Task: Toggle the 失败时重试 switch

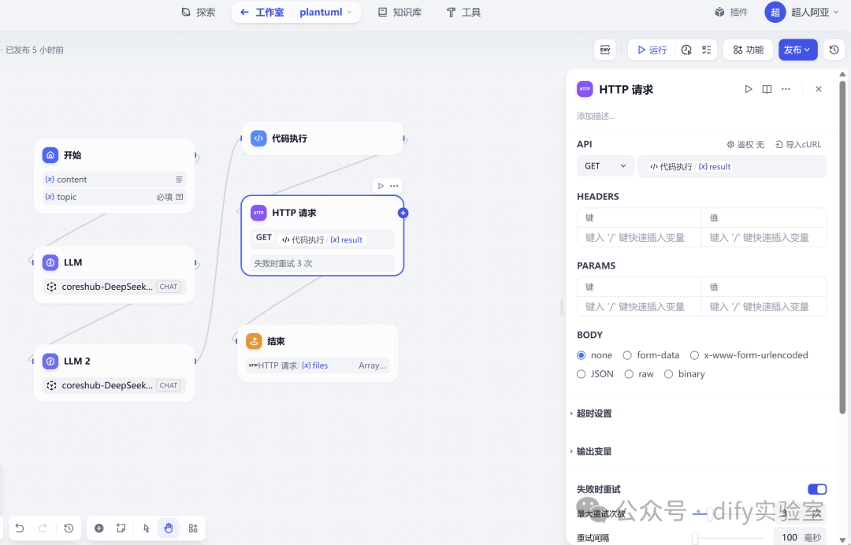Action: point(817,489)
